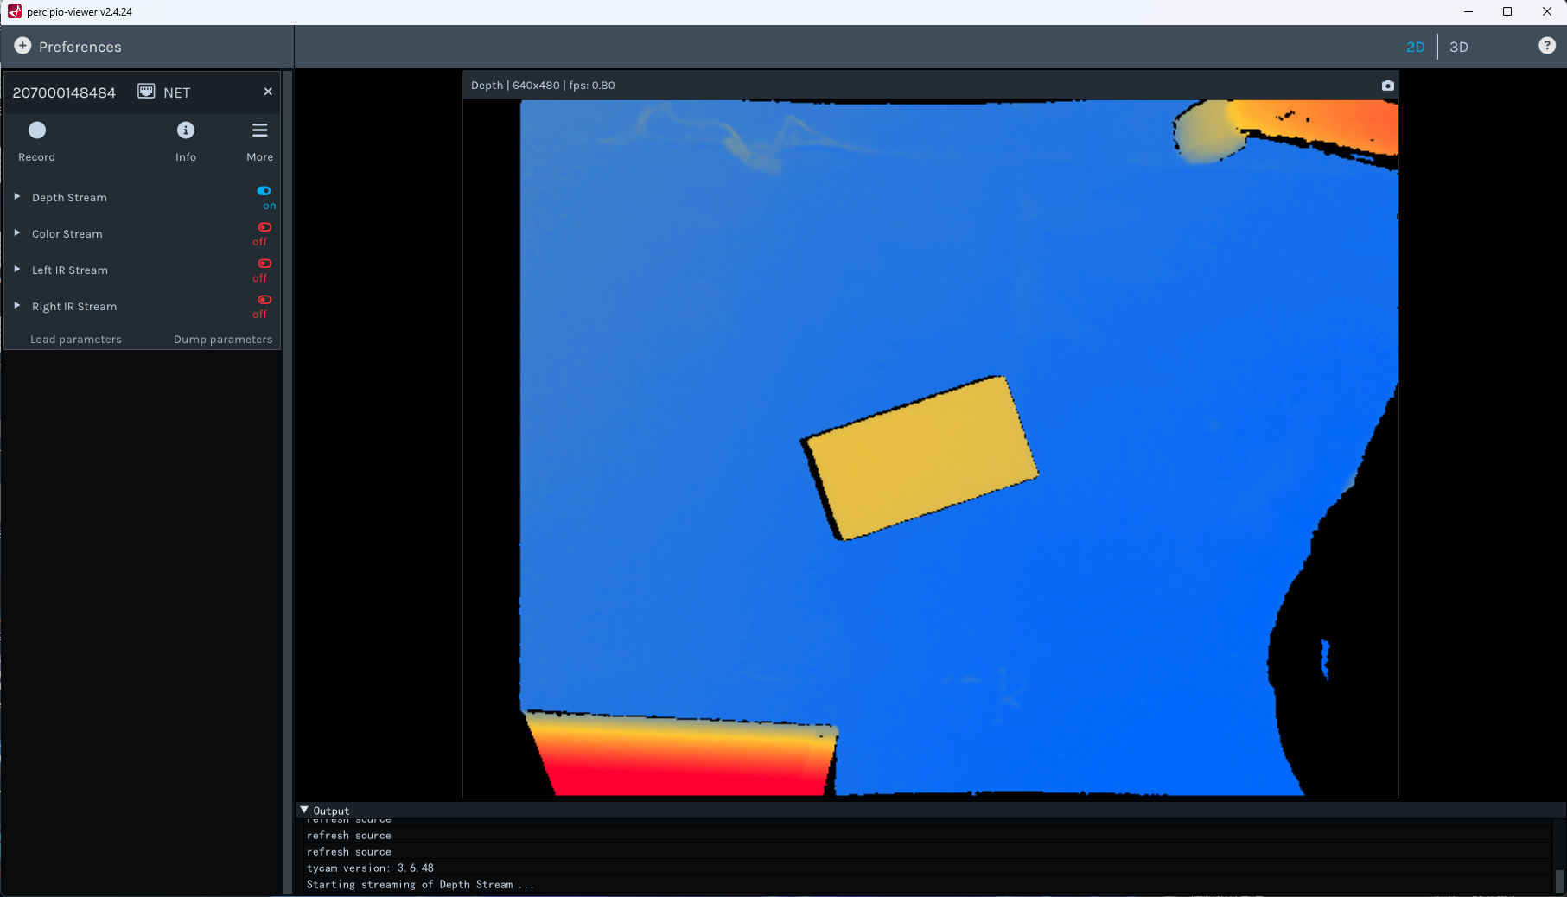Switch to 3D view

pos(1459,47)
